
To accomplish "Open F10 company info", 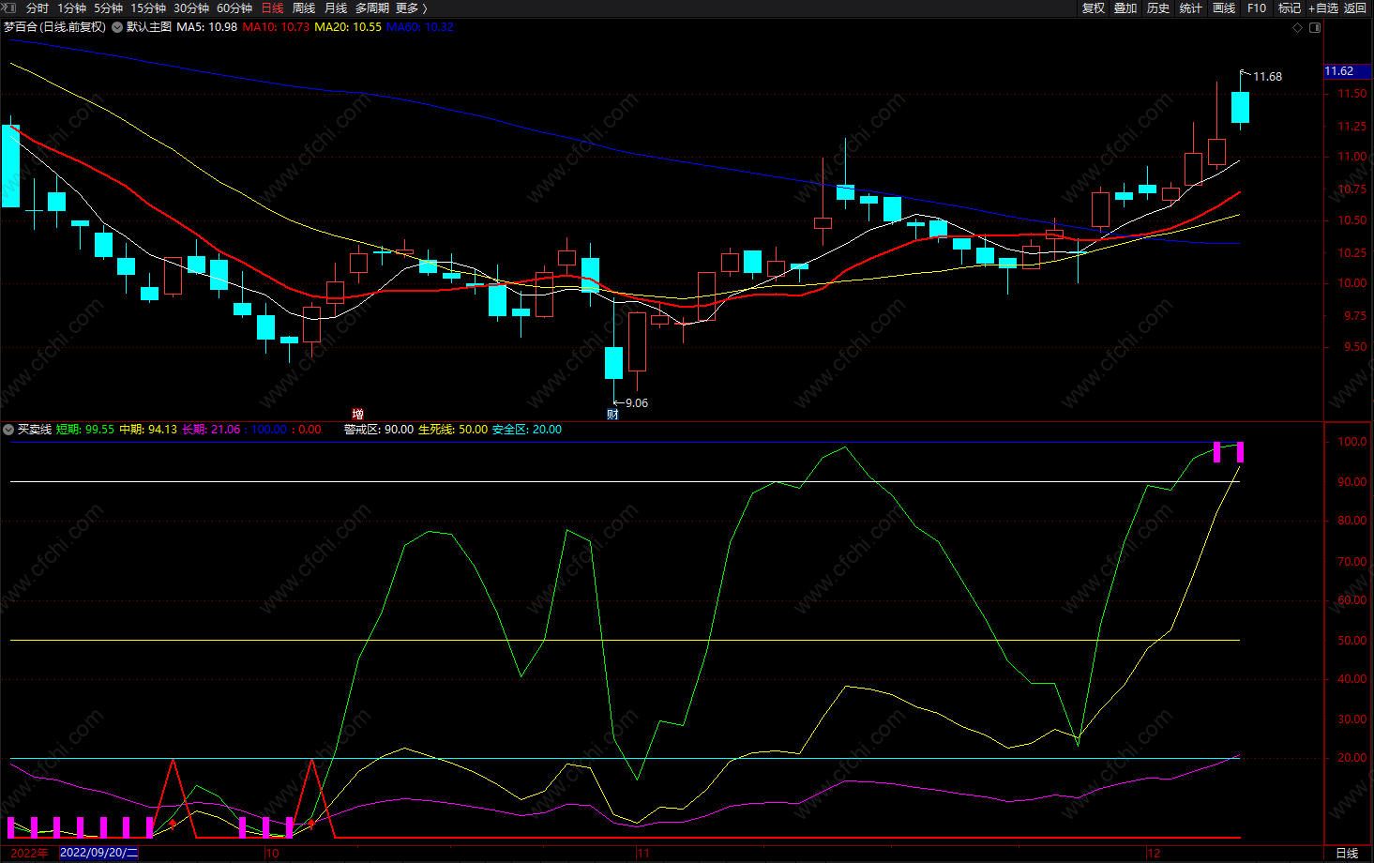I will coord(1257,8).
